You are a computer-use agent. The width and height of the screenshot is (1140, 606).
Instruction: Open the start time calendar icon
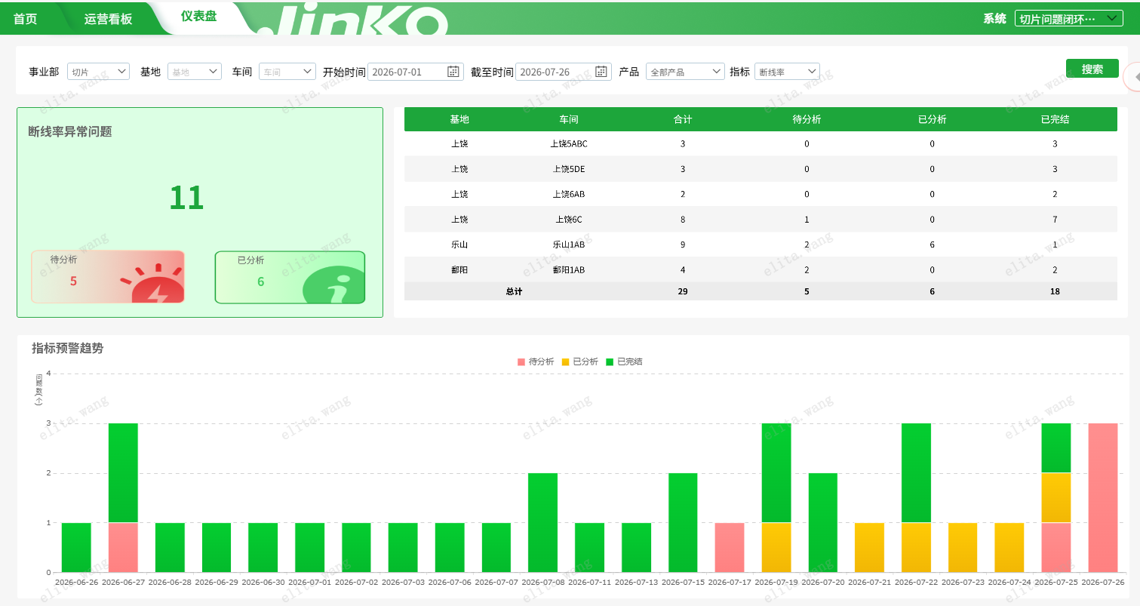tap(453, 72)
